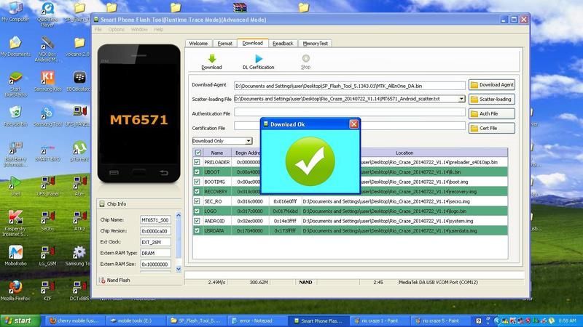This screenshot has width=583, height=327.
Task: Open the Windows start menu
Action: point(20,320)
